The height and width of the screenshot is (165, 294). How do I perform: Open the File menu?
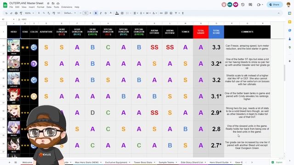pos(11,7)
